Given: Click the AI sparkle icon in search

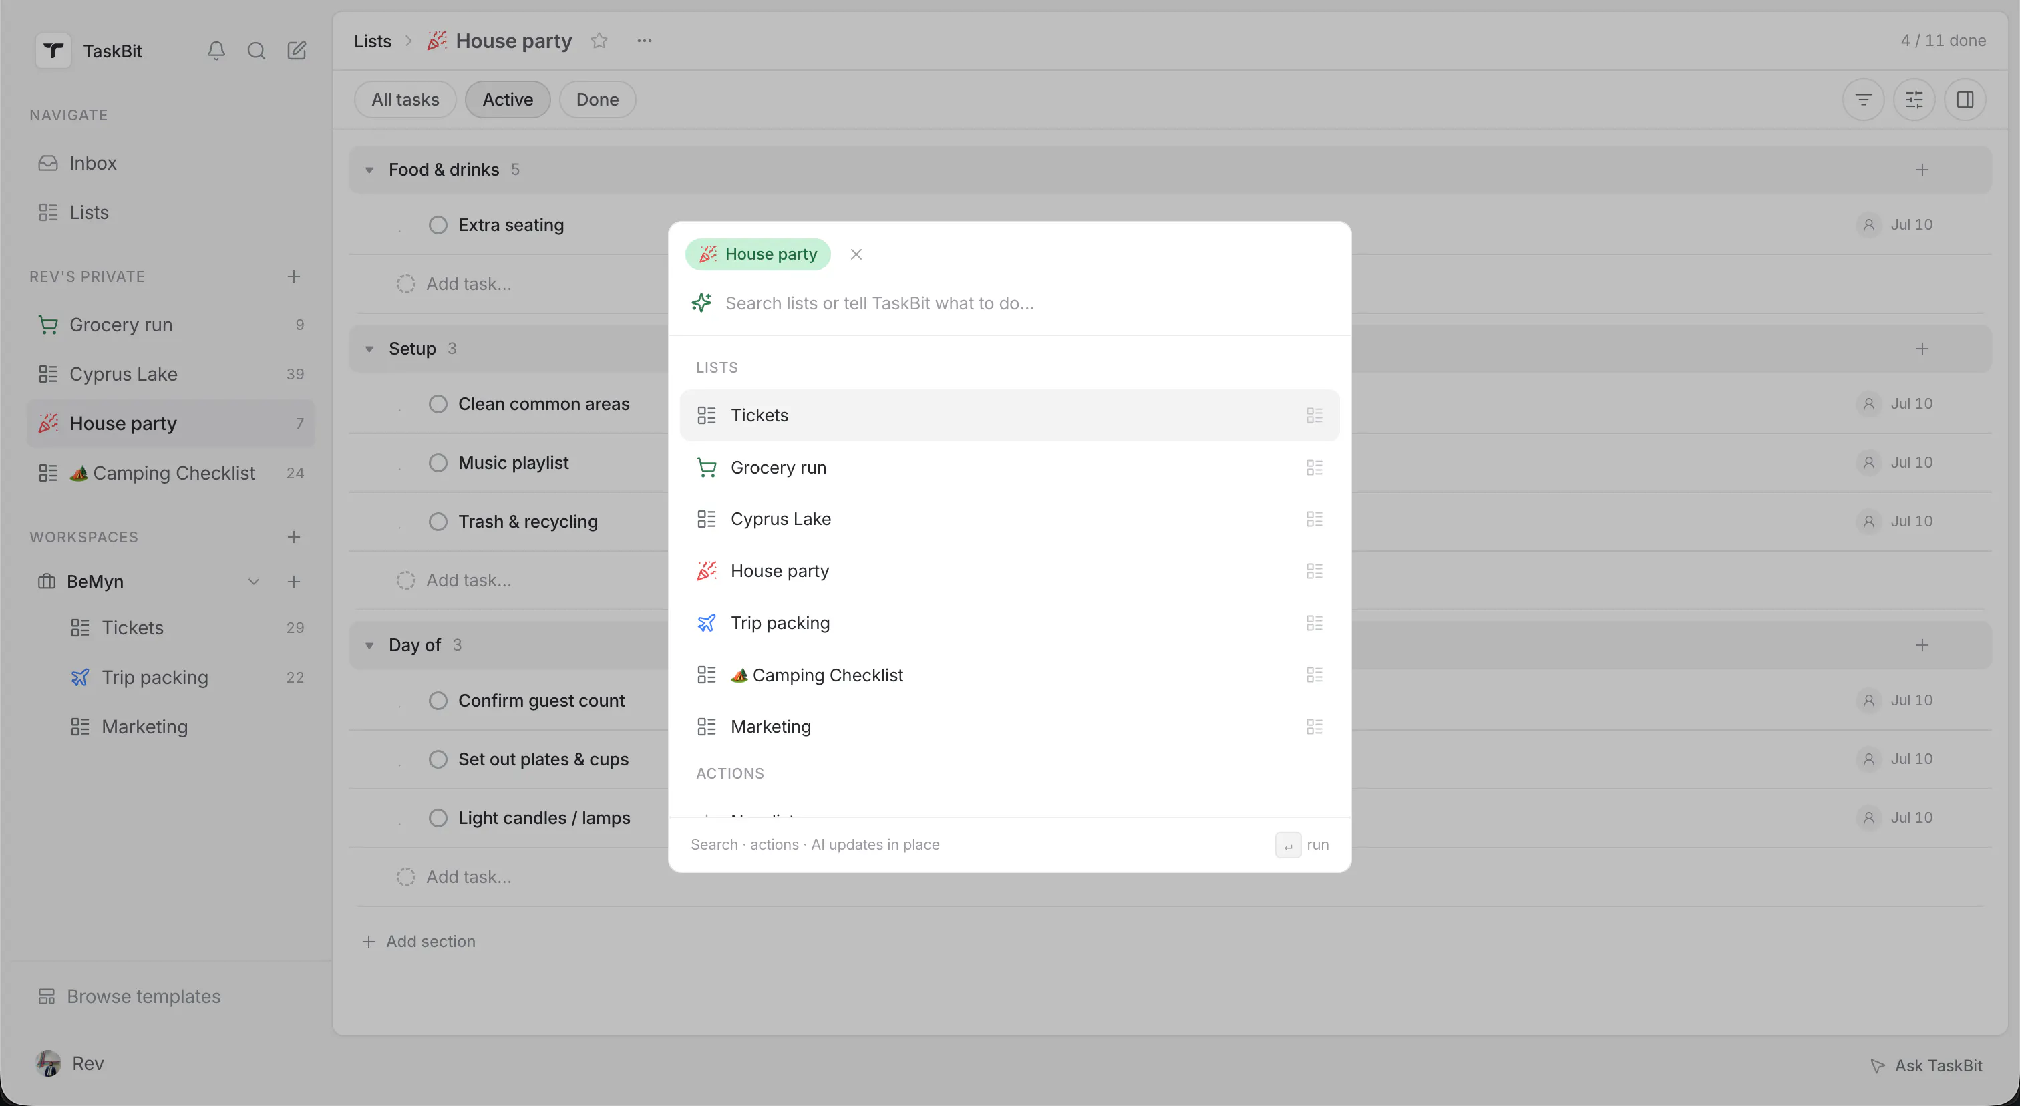Looking at the screenshot, I should (702, 303).
